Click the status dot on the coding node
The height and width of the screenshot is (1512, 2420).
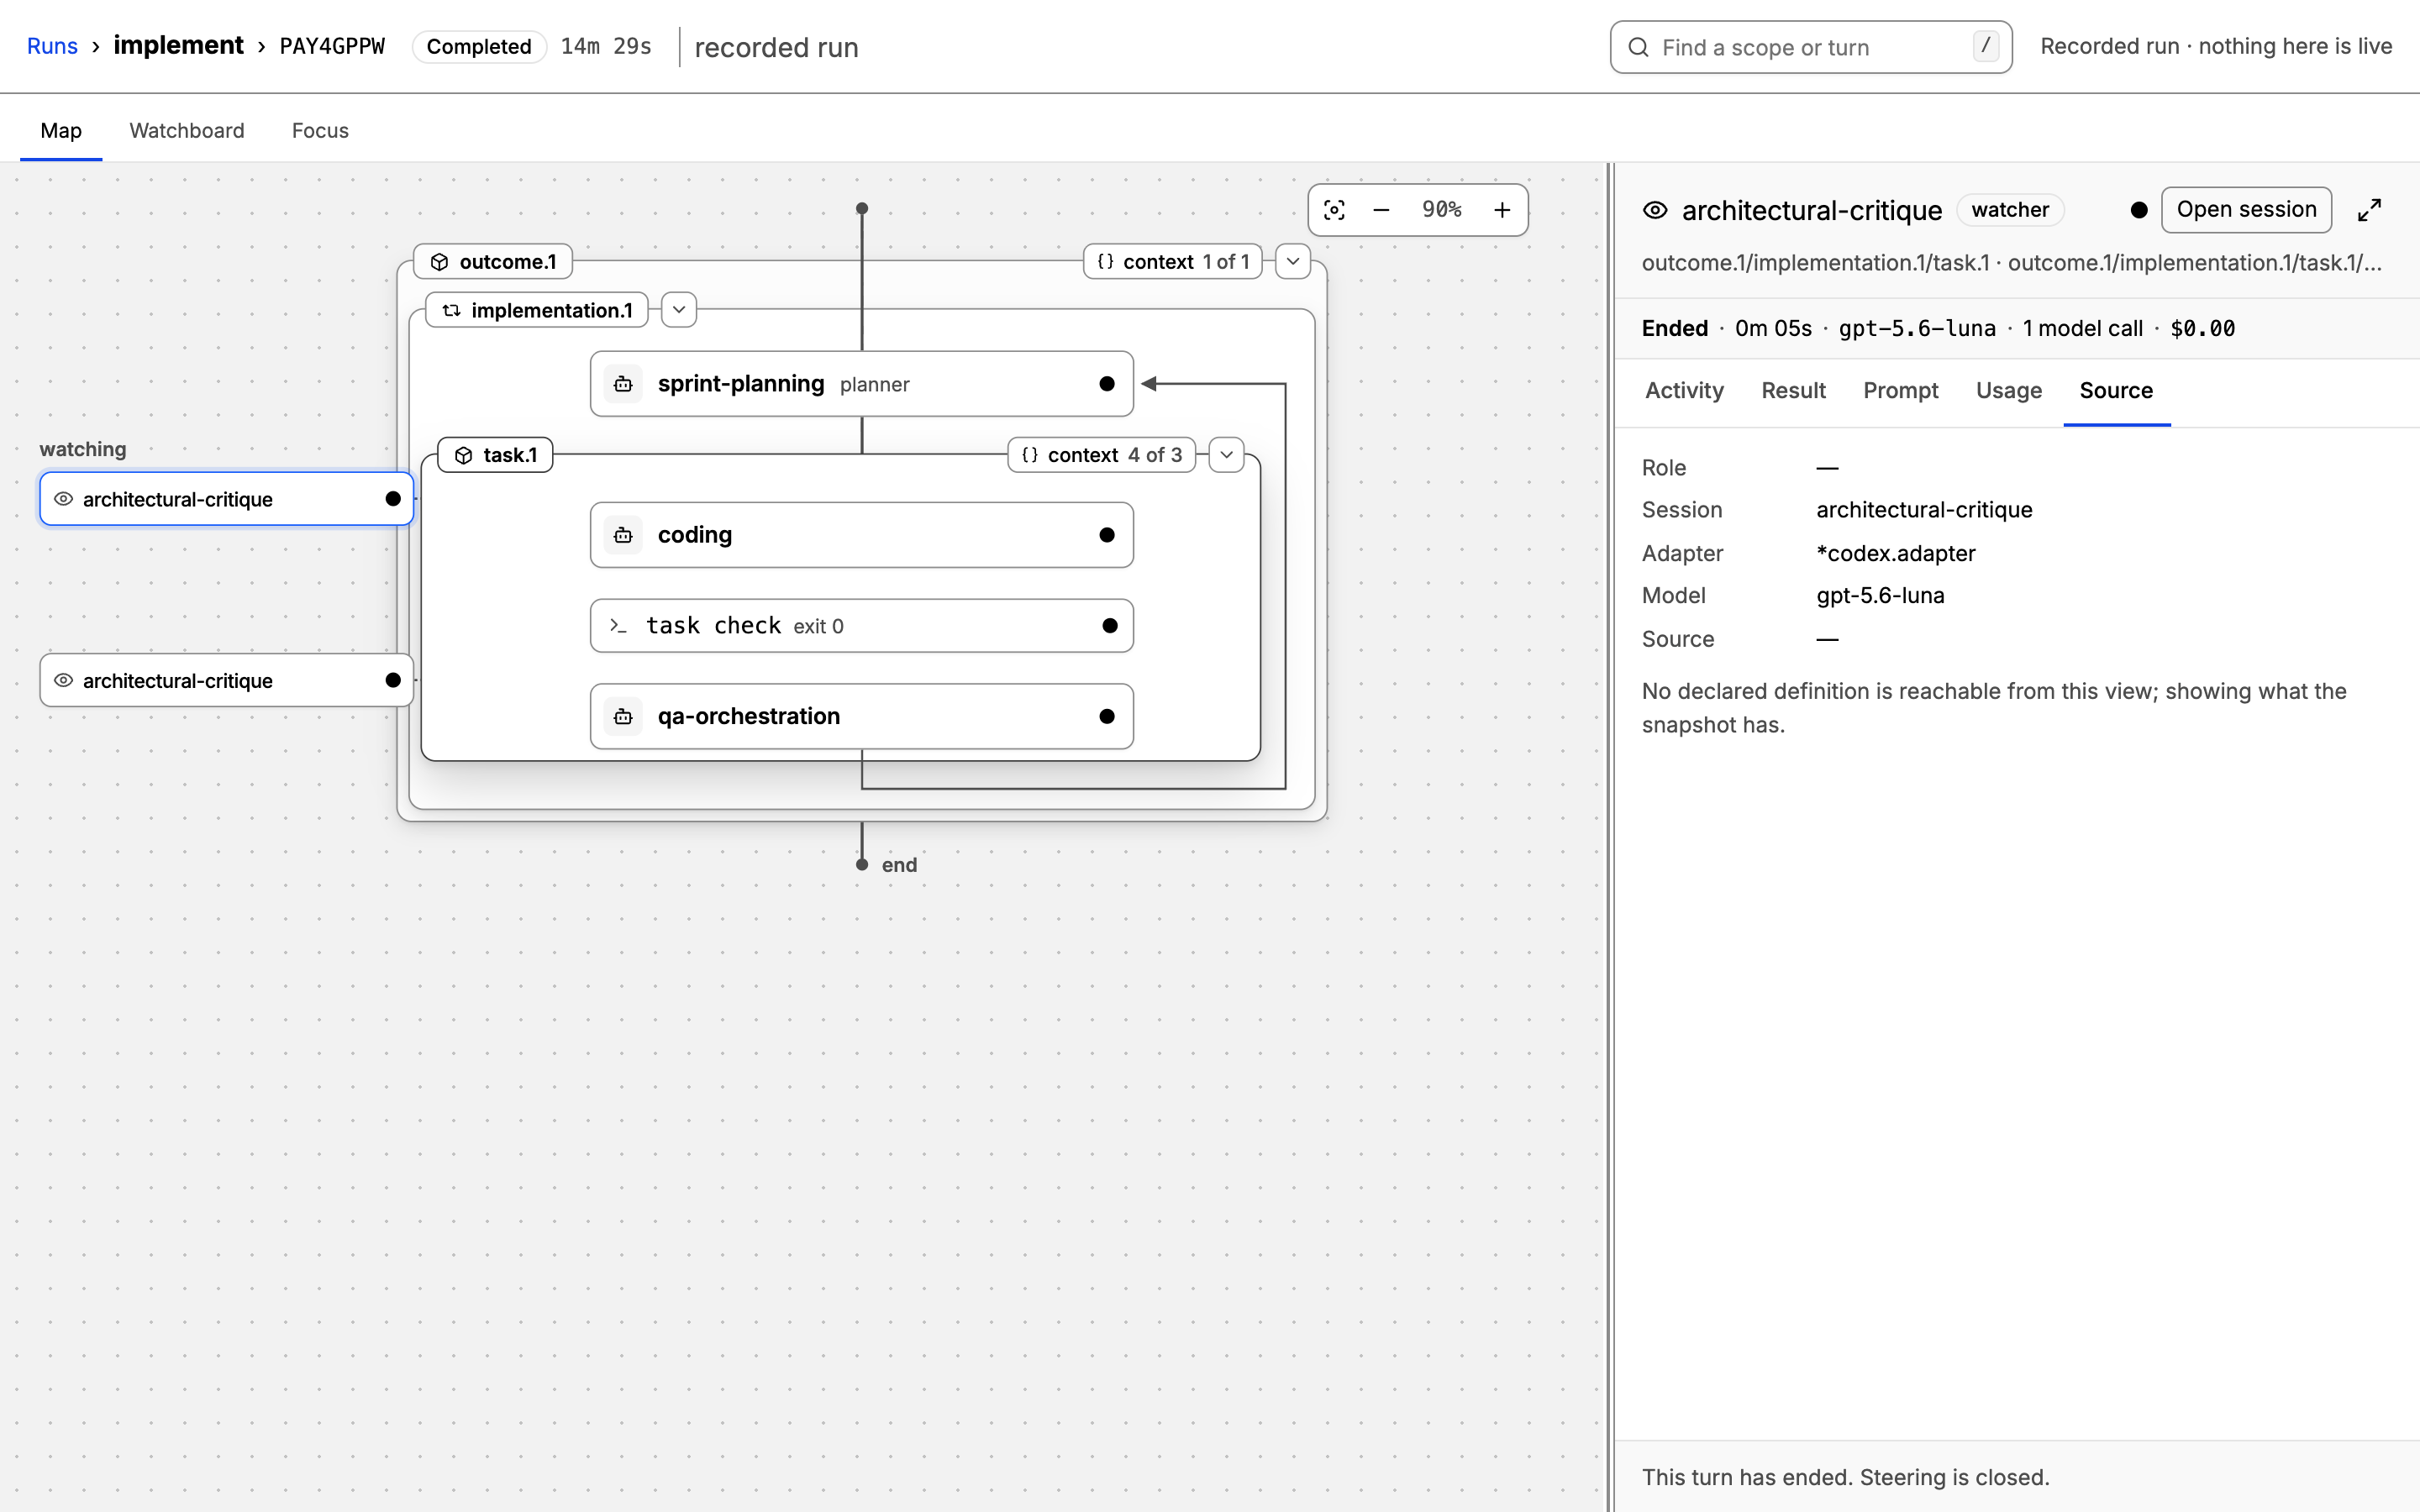click(1107, 535)
